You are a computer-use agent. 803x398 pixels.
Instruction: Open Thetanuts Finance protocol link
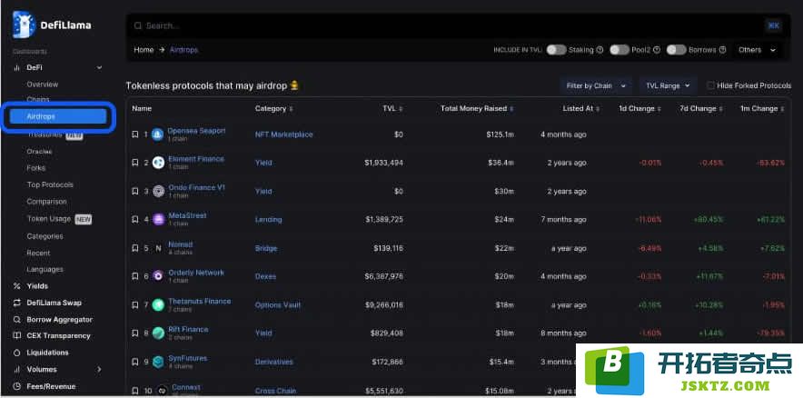200,301
